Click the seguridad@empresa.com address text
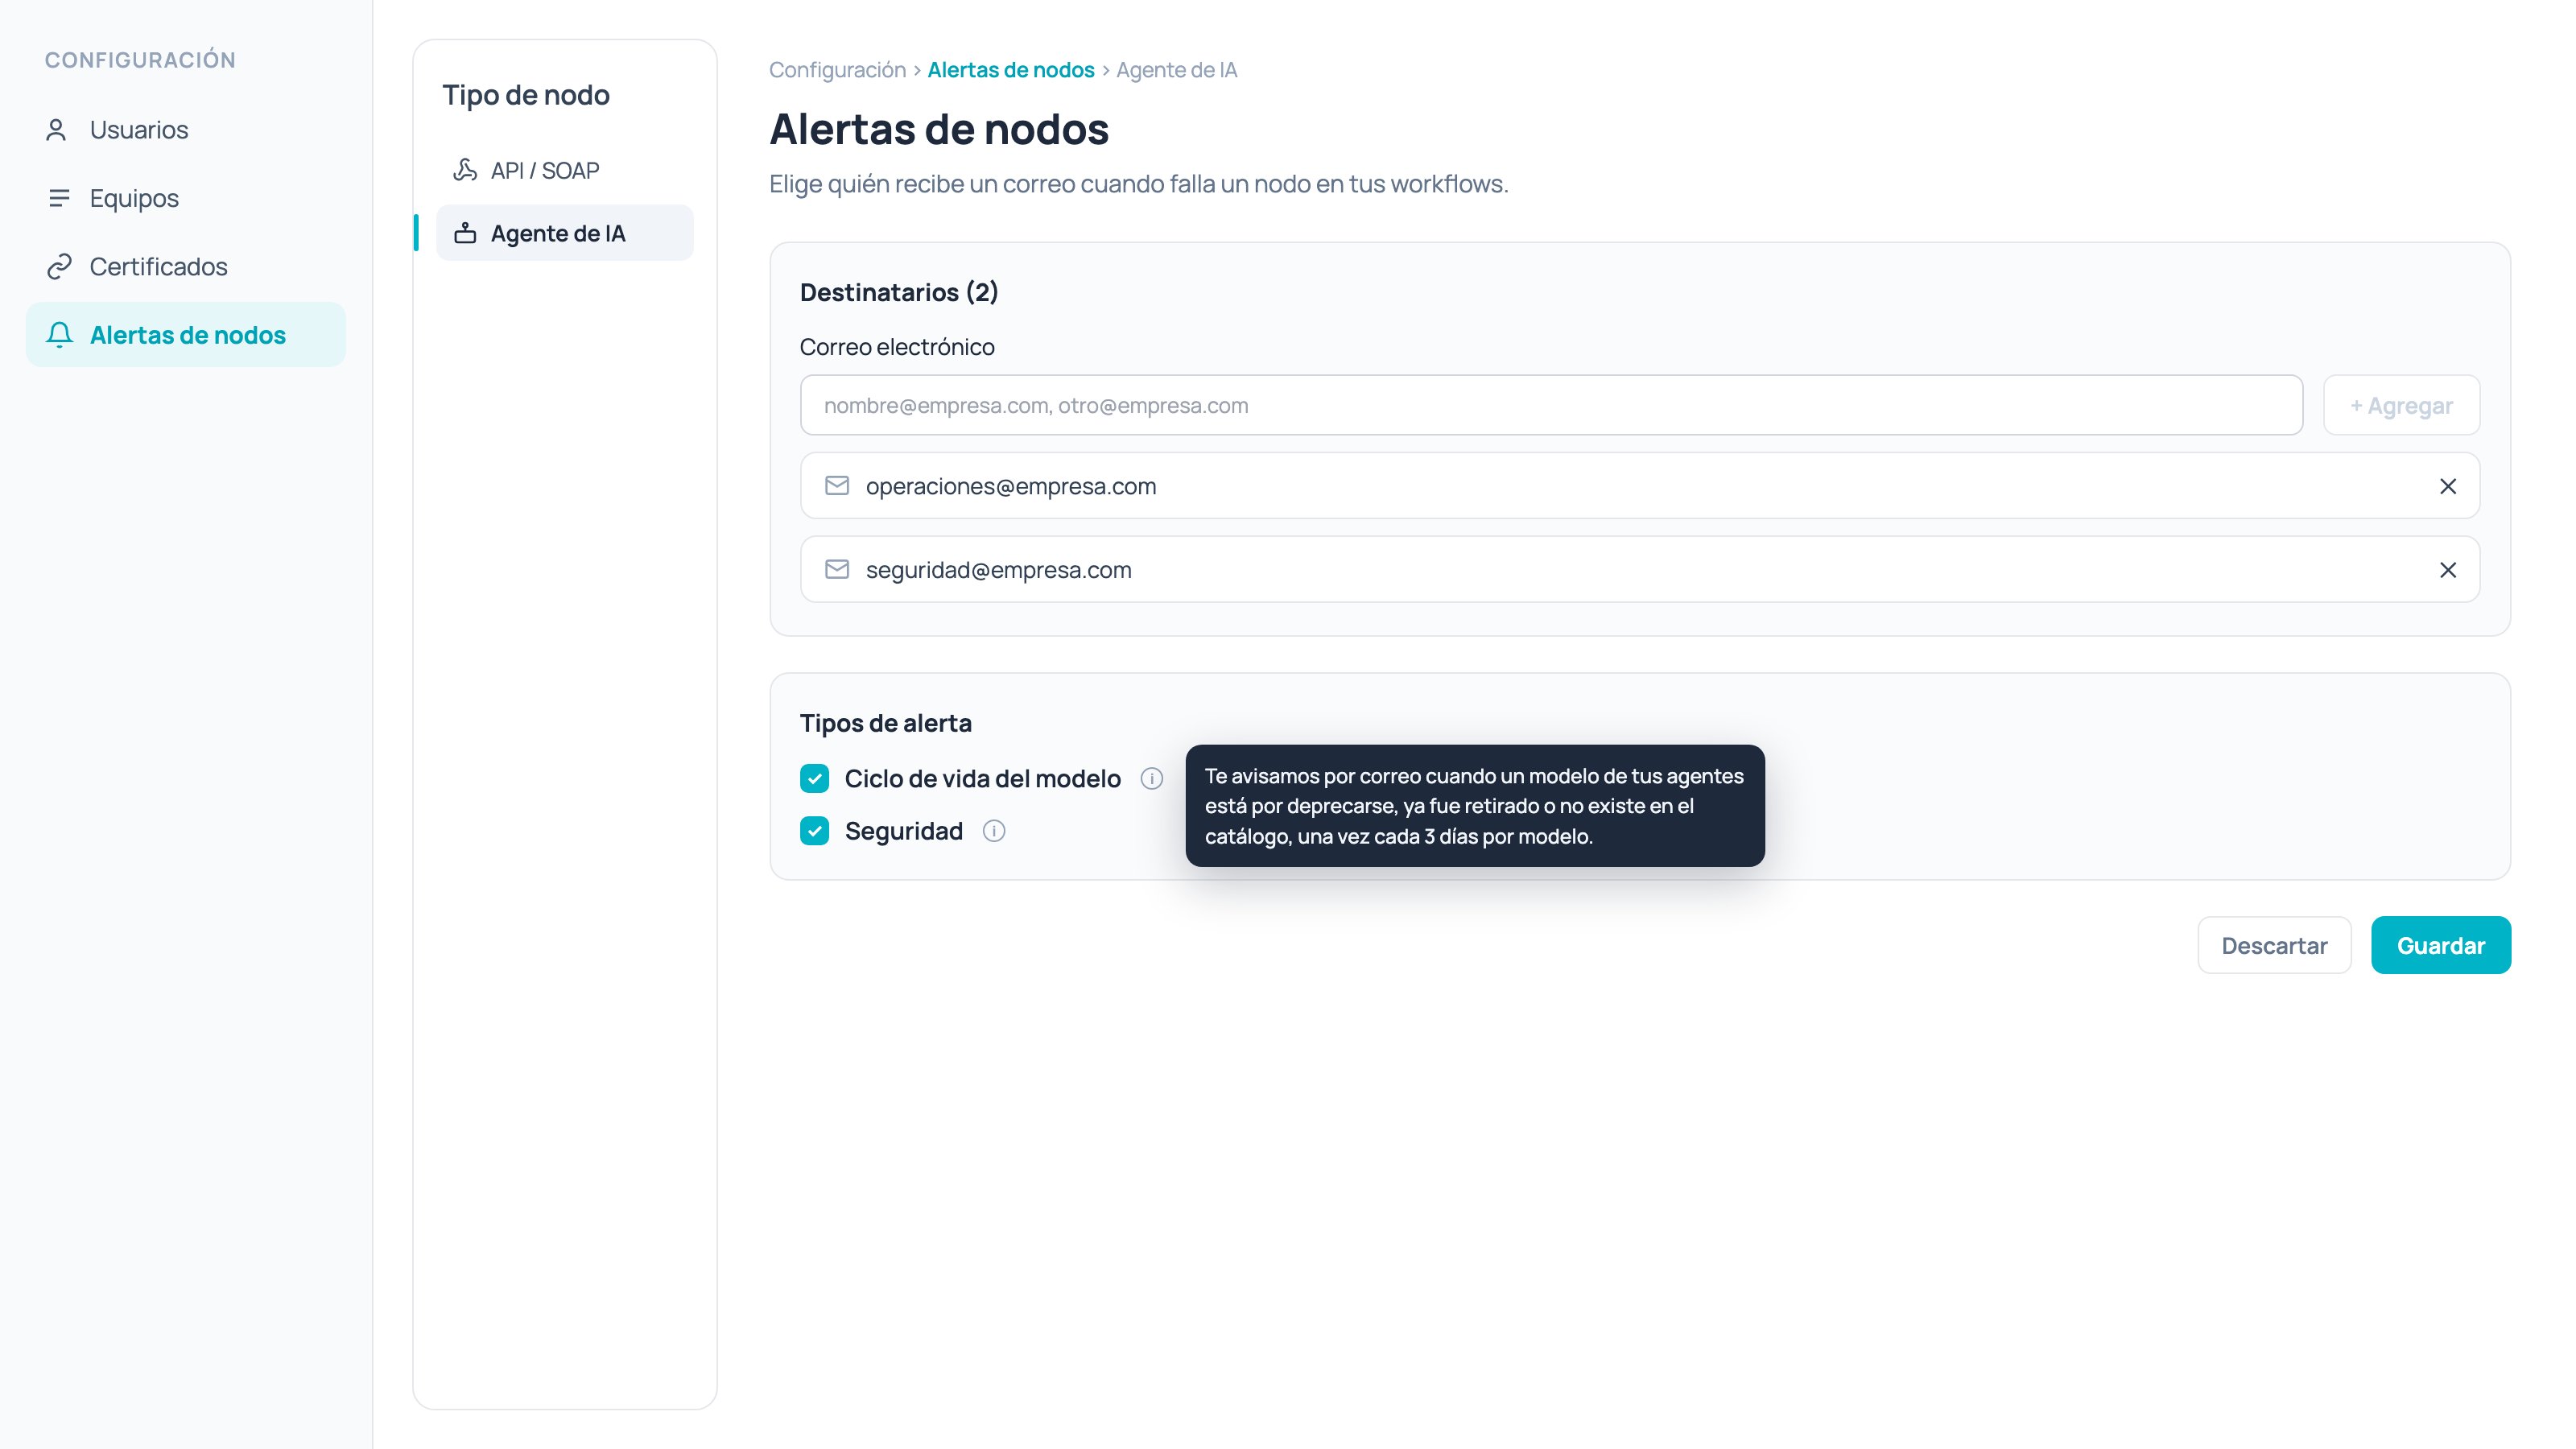The image size is (2576, 1449). pyautogui.click(x=998, y=570)
